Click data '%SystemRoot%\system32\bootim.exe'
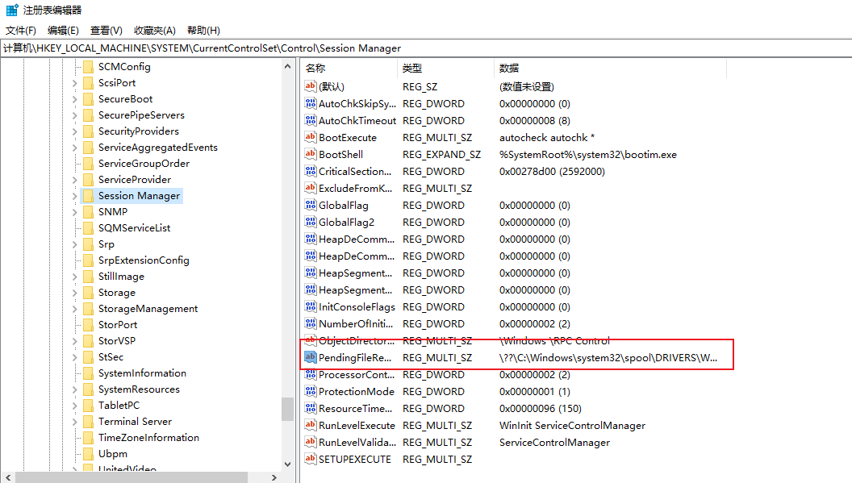 coord(588,154)
